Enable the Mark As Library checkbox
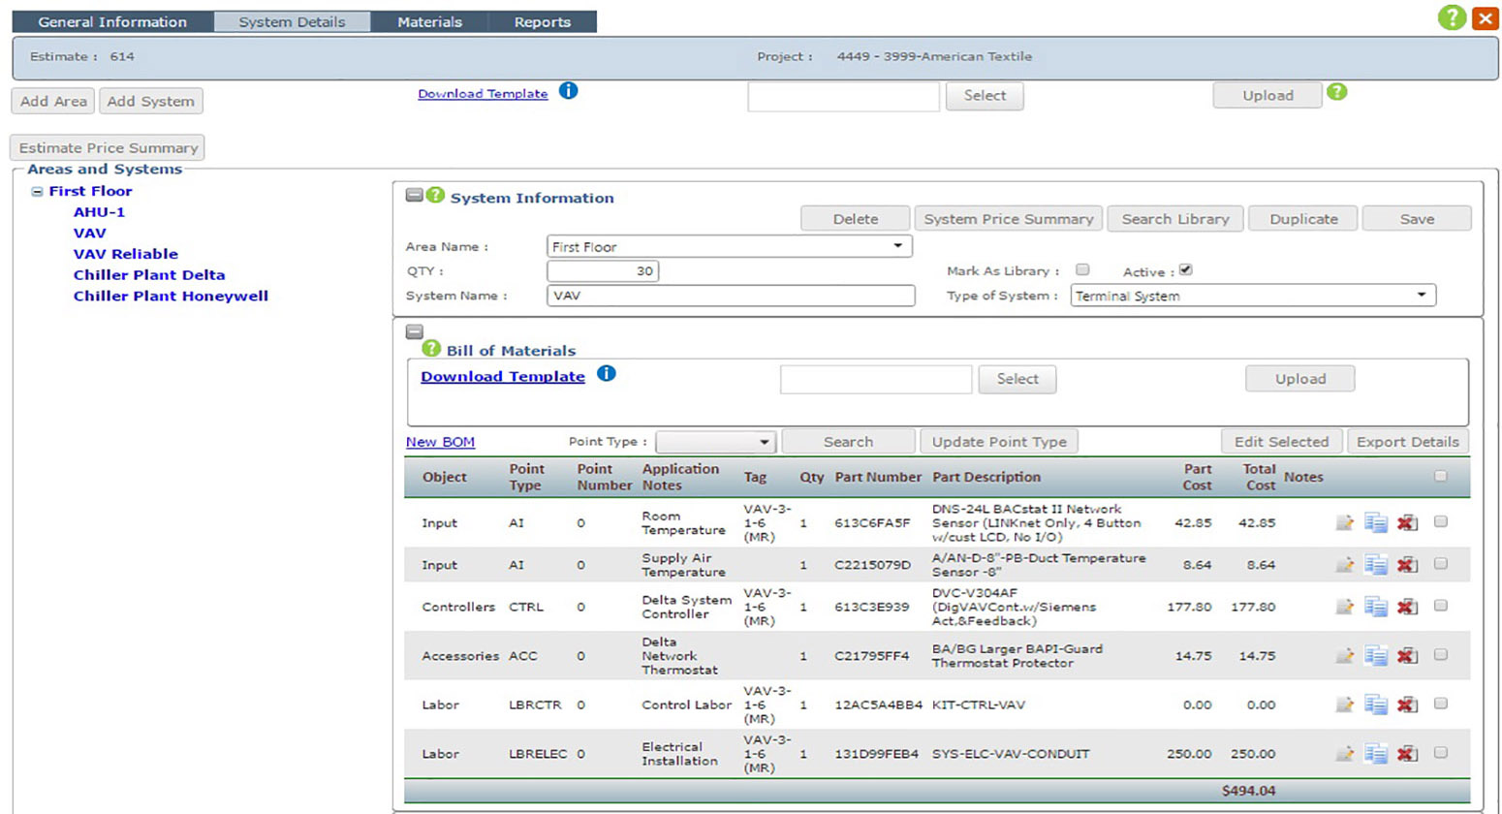Screen dimensions: 1502x814 pyautogui.click(x=1082, y=270)
